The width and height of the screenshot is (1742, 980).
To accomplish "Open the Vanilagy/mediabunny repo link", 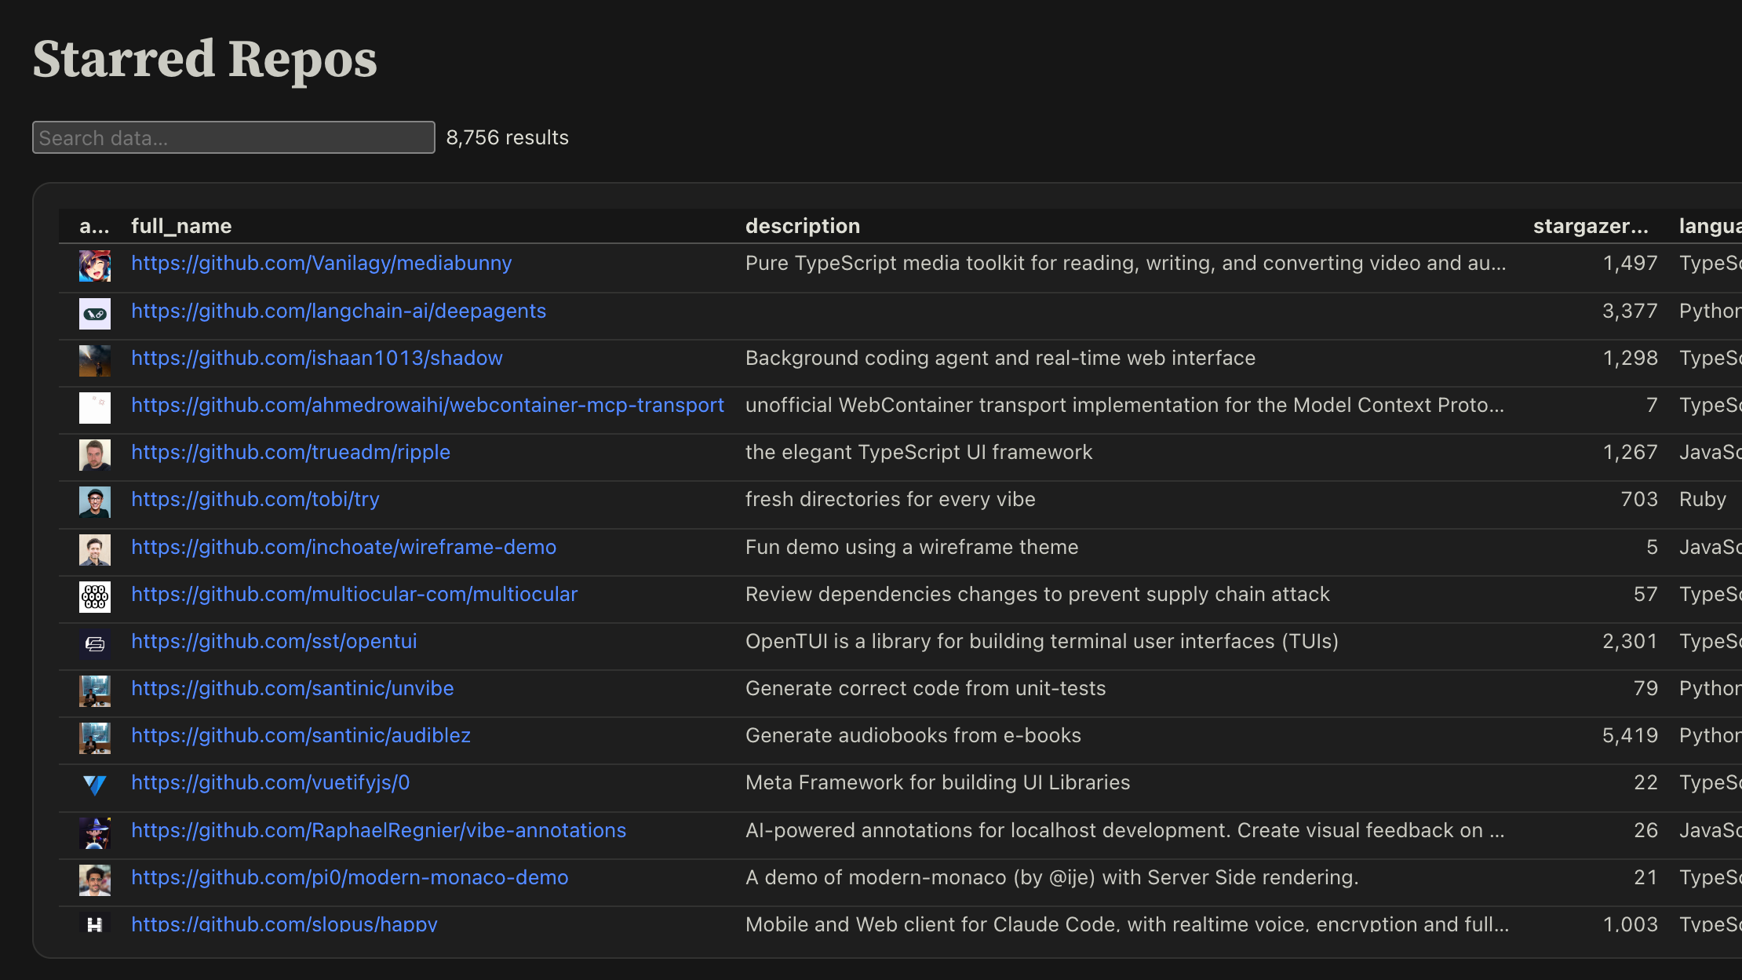I will click(x=321, y=263).
